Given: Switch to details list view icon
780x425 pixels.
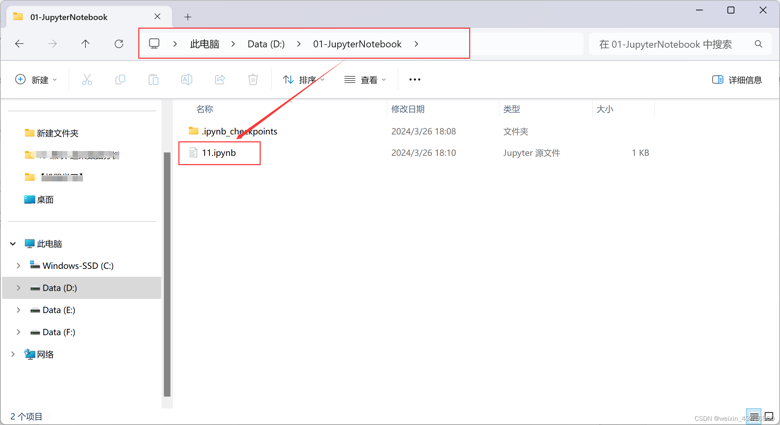Looking at the screenshot, I should tap(754, 416).
